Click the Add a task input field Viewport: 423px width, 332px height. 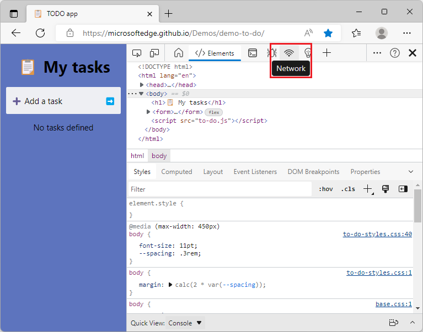(63, 101)
